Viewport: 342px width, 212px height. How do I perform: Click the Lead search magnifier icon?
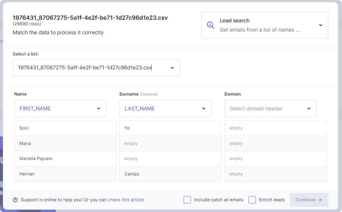coord(211,25)
